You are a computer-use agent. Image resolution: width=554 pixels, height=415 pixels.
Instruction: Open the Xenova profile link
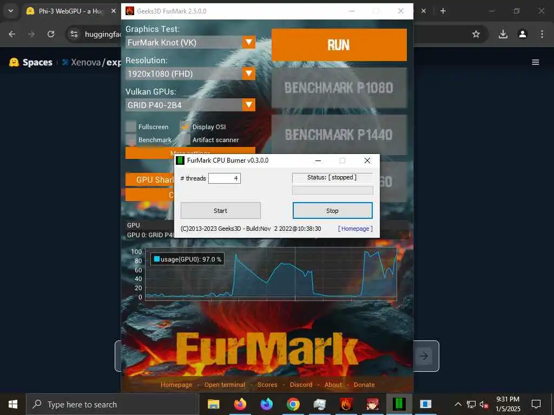coord(85,63)
